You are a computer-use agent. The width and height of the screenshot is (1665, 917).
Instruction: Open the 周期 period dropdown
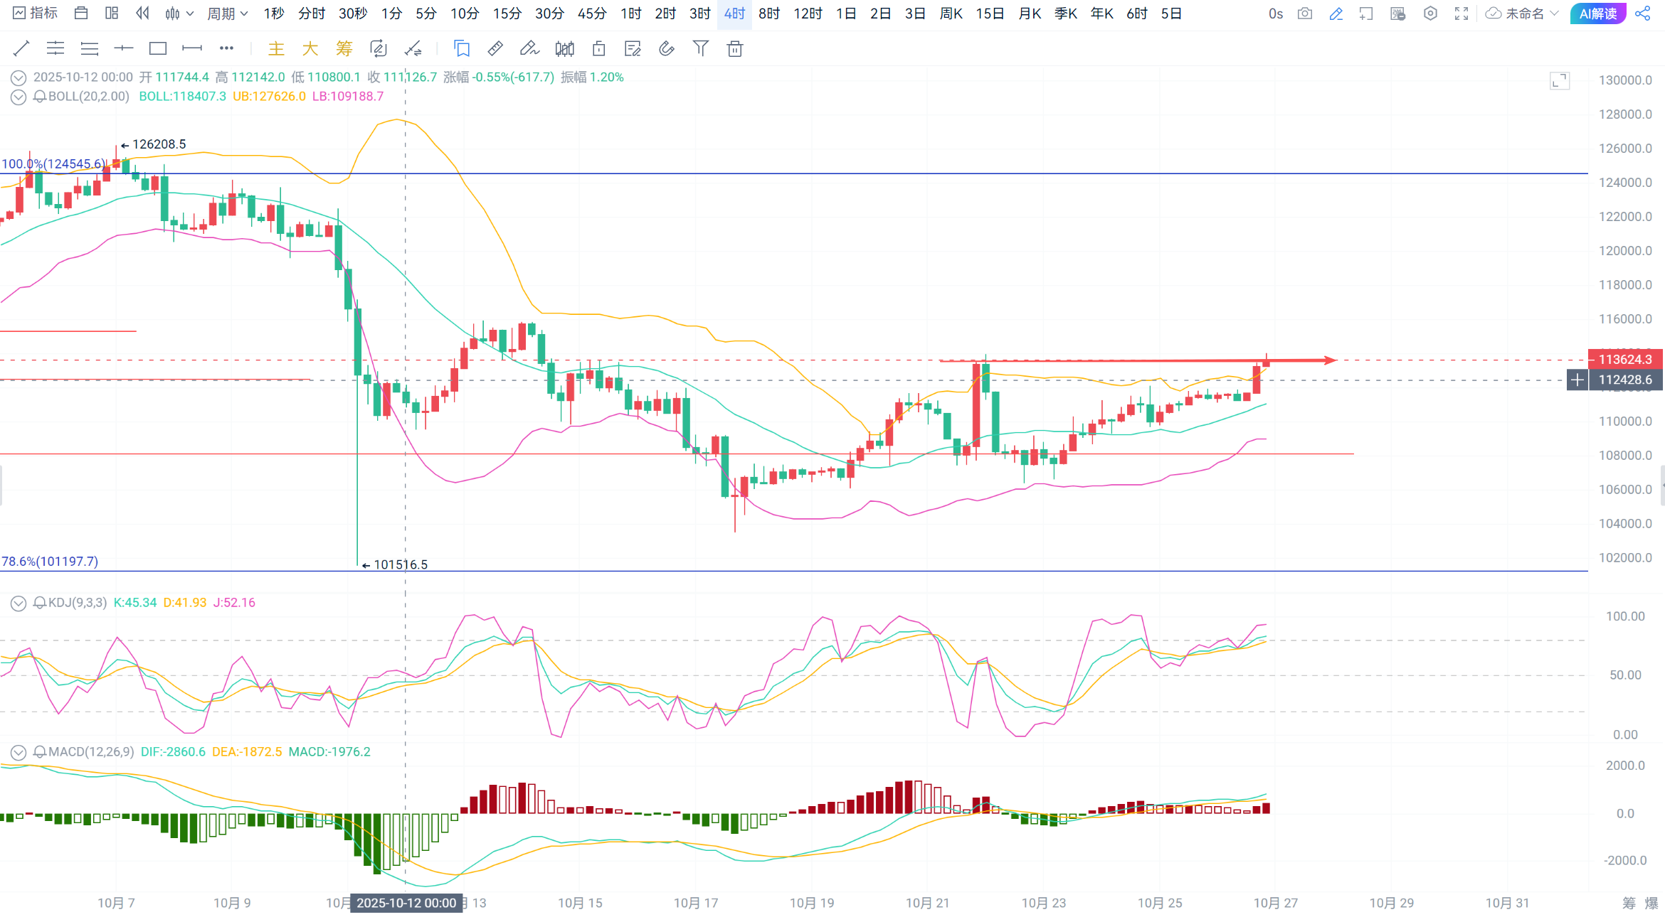[227, 14]
